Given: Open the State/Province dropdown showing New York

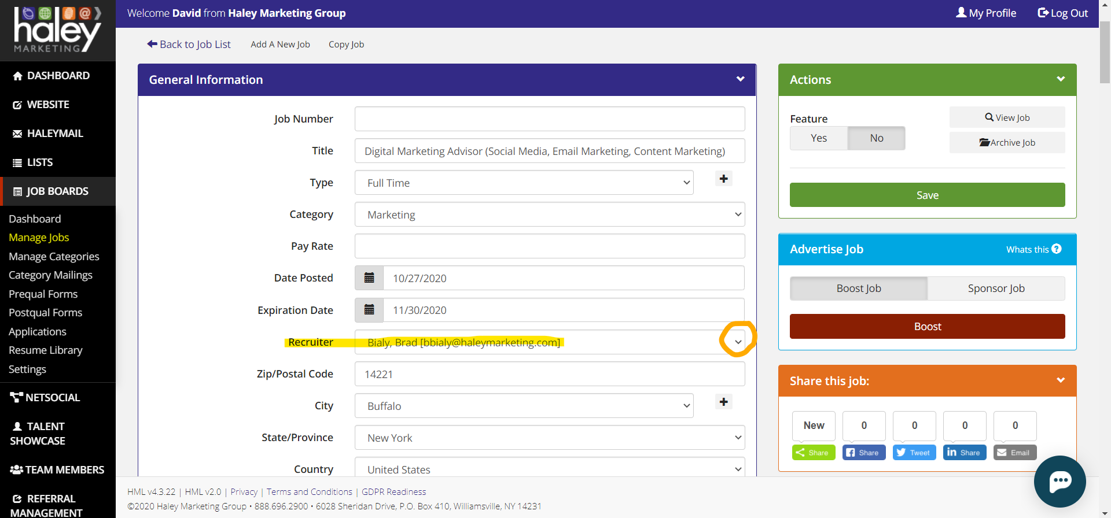Looking at the screenshot, I should [x=550, y=438].
